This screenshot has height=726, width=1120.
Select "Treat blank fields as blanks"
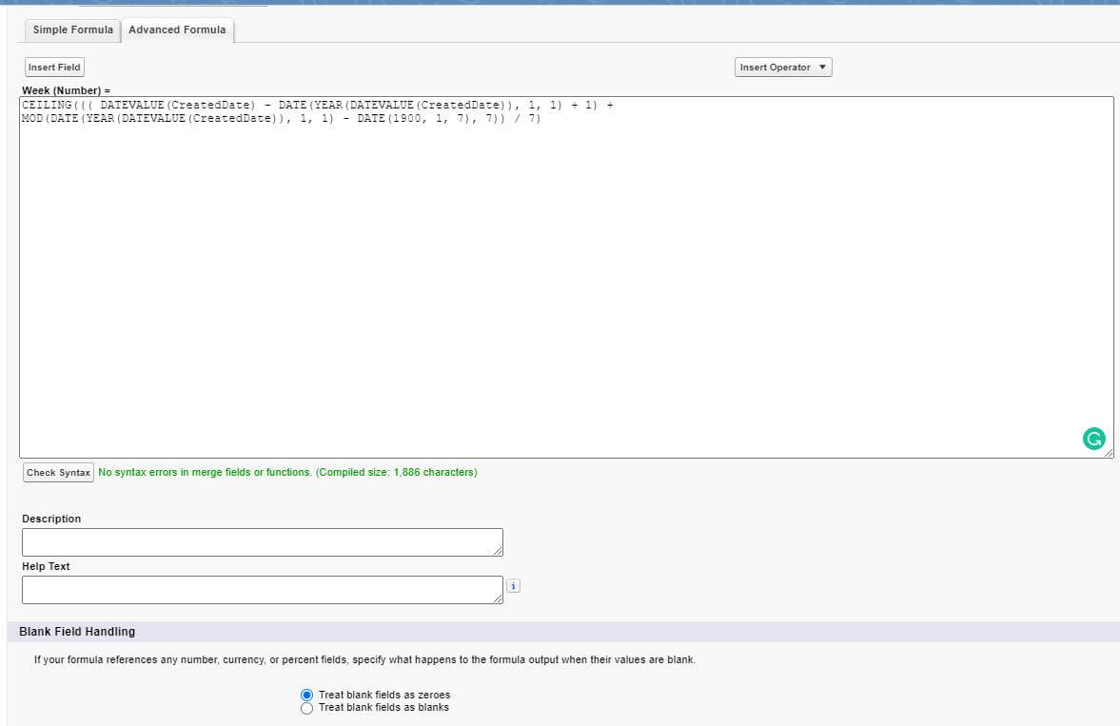(306, 707)
